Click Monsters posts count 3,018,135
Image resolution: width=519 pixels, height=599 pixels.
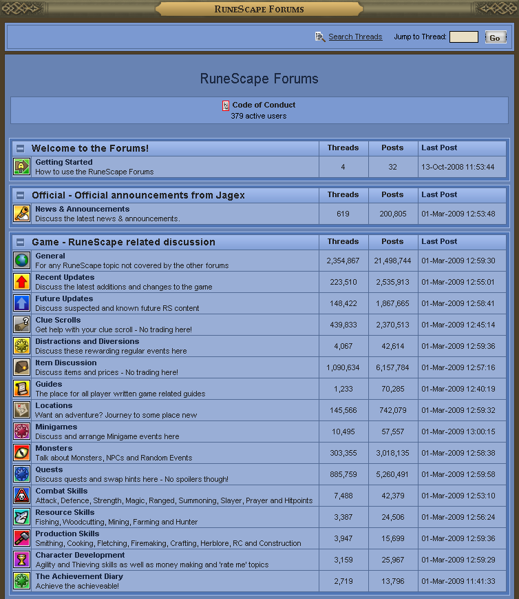click(392, 454)
